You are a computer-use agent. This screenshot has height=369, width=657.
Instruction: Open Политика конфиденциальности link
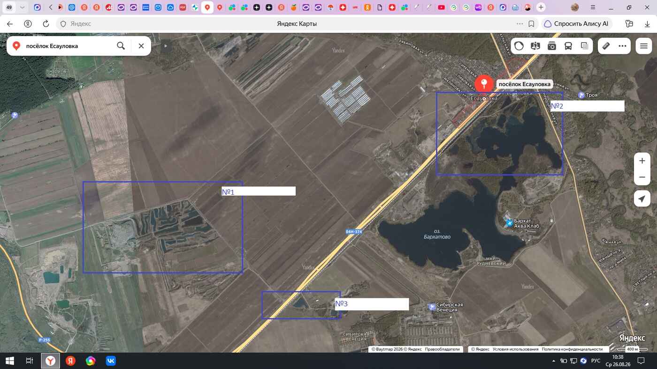572,349
